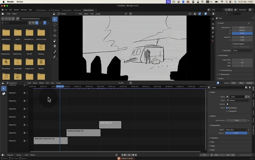Screen dimensions: 255x160
Task: Select the closeup strip on Channel 2
Action: 83,133
